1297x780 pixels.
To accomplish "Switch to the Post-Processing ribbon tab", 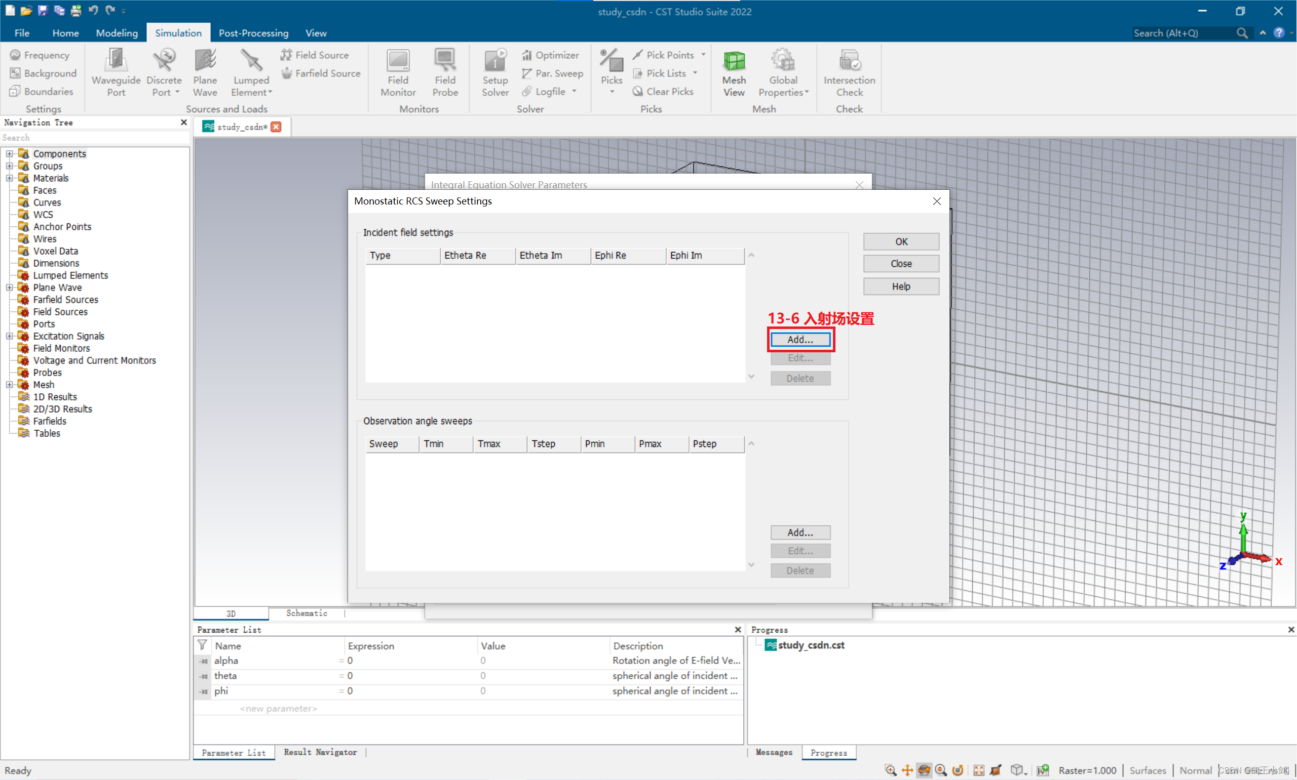I will 253,32.
